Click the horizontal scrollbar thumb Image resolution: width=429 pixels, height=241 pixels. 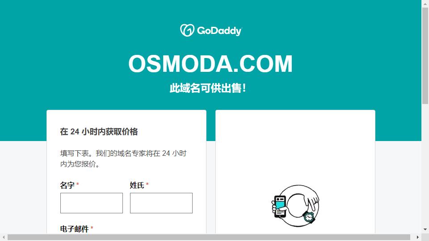point(209,237)
